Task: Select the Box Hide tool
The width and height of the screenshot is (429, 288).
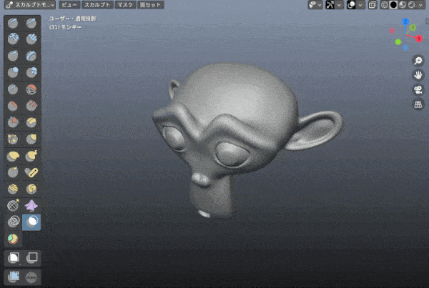Action: [31, 258]
